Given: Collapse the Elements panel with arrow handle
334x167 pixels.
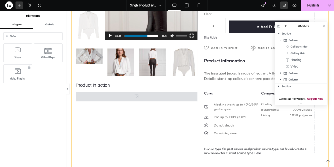Looking at the screenshot, I should pos(68,89).
